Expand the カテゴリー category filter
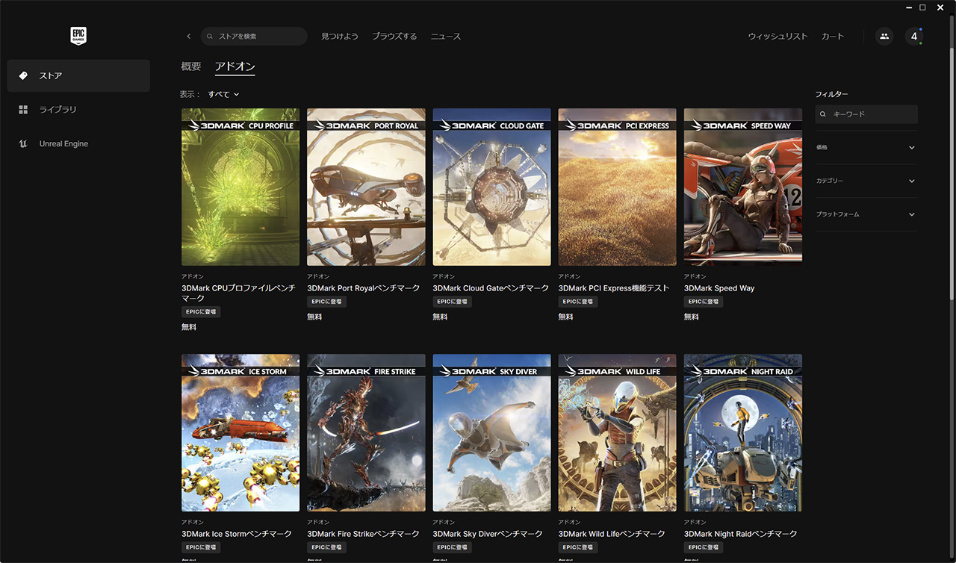This screenshot has height=563, width=956. (x=866, y=181)
